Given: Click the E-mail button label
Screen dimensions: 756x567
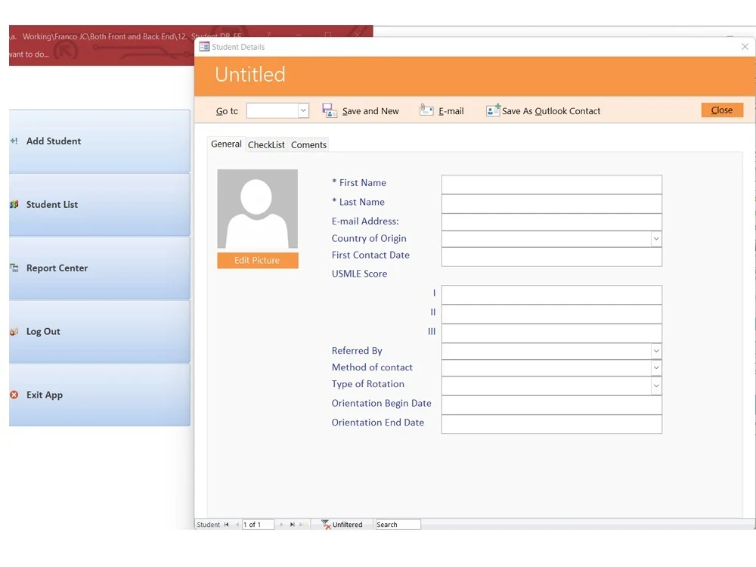Looking at the screenshot, I should pos(451,111).
